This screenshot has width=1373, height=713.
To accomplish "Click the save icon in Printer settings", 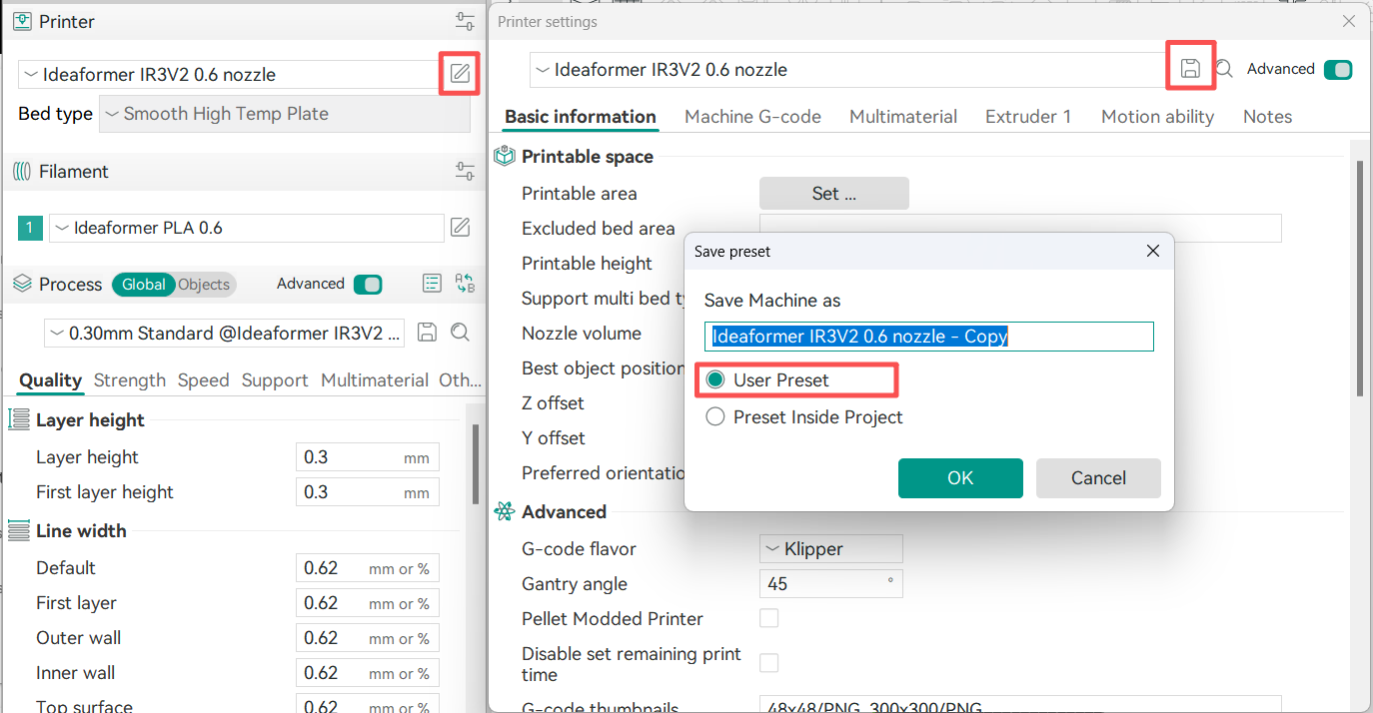I will pyautogui.click(x=1190, y=68).
